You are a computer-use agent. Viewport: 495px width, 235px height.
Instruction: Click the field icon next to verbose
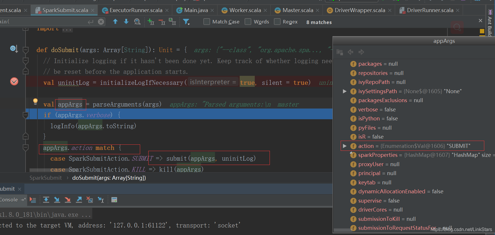point(353,110)
